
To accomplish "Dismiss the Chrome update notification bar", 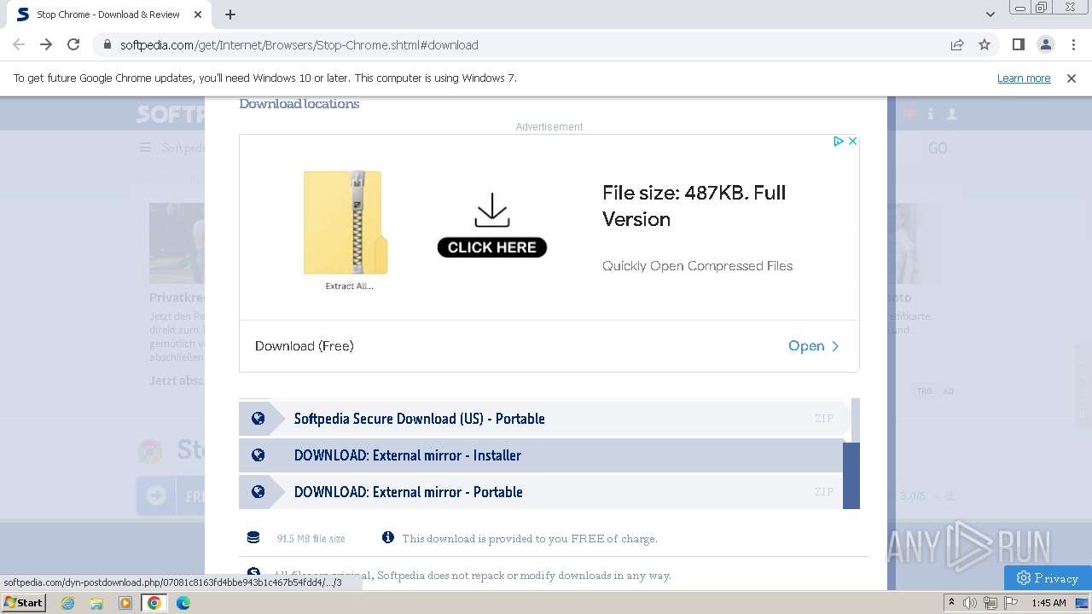I will (x=1071, y=78).
